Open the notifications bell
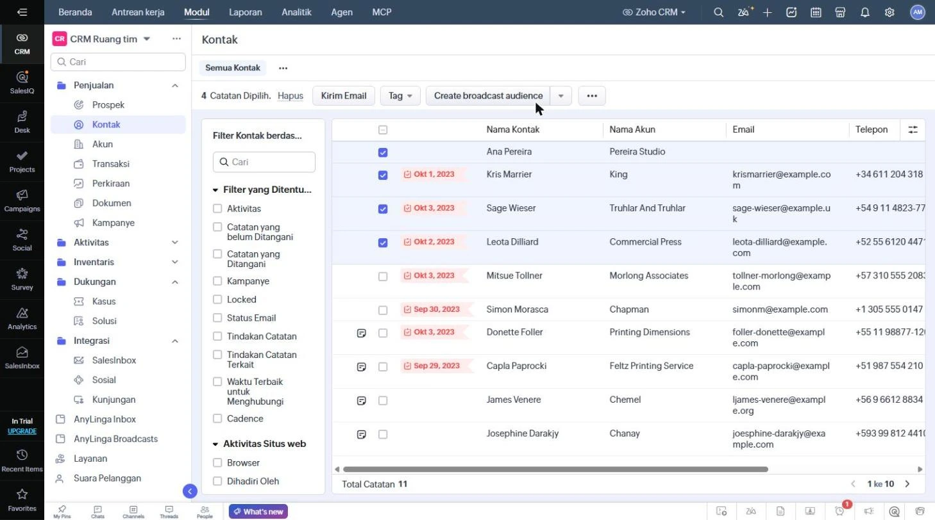This screenshot has height=520, width=935. (865, 12)
